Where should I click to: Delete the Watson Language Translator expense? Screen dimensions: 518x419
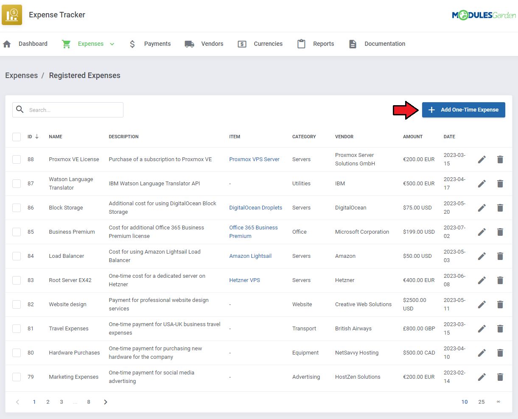coord(500,184)
